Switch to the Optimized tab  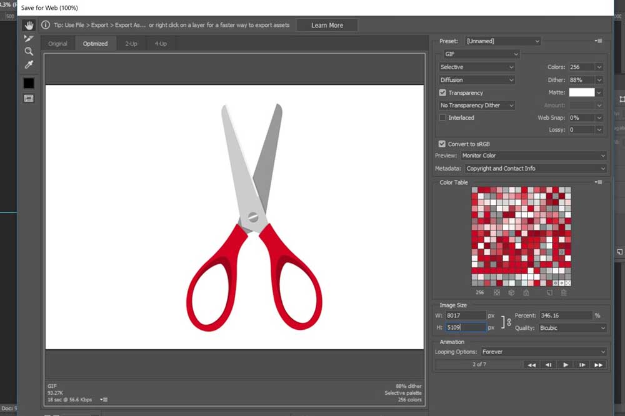(x=95, y=44)
